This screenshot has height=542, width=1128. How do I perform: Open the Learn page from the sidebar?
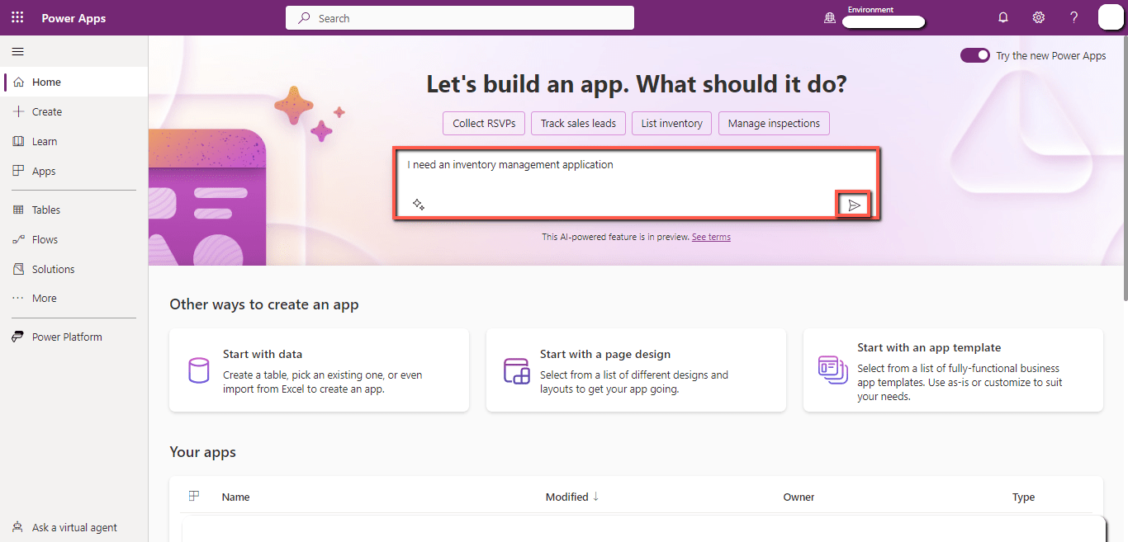click(74, 141)
